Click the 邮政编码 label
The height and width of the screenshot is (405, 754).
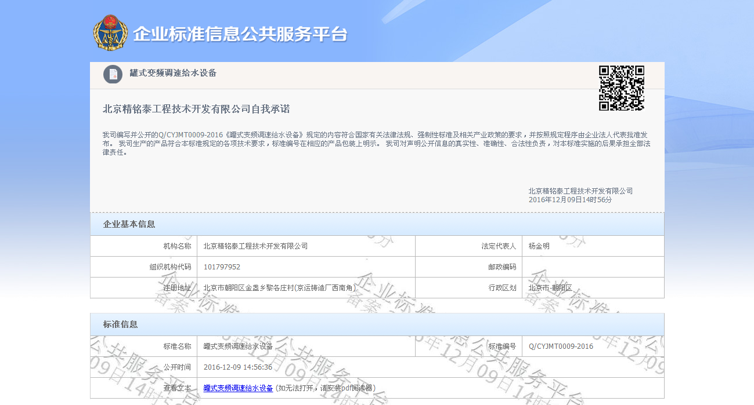coord(502,267)
